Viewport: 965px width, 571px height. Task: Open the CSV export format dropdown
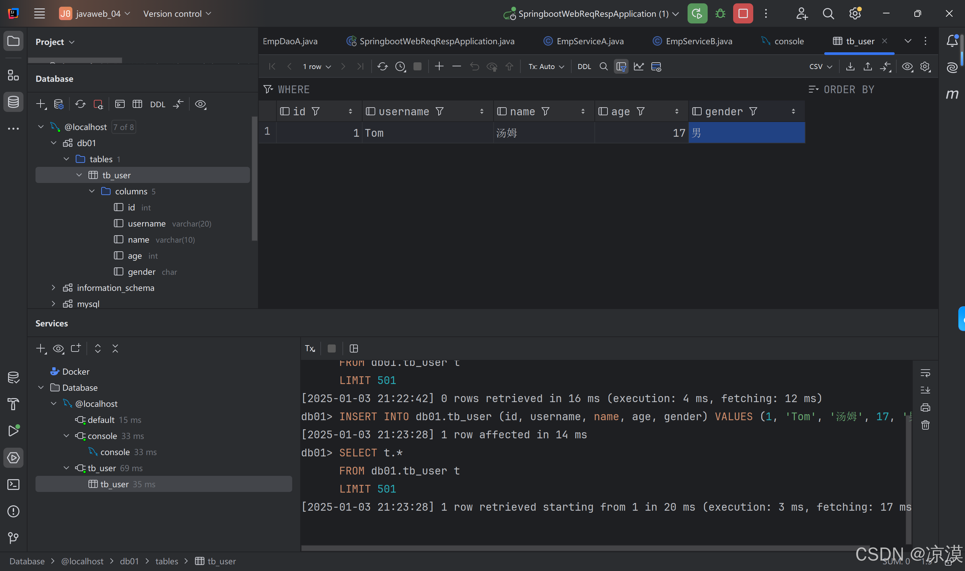pos(820,66)
